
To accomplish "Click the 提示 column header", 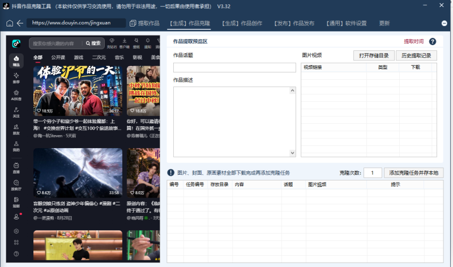I will pyautogui.click(x=395, y=184).
